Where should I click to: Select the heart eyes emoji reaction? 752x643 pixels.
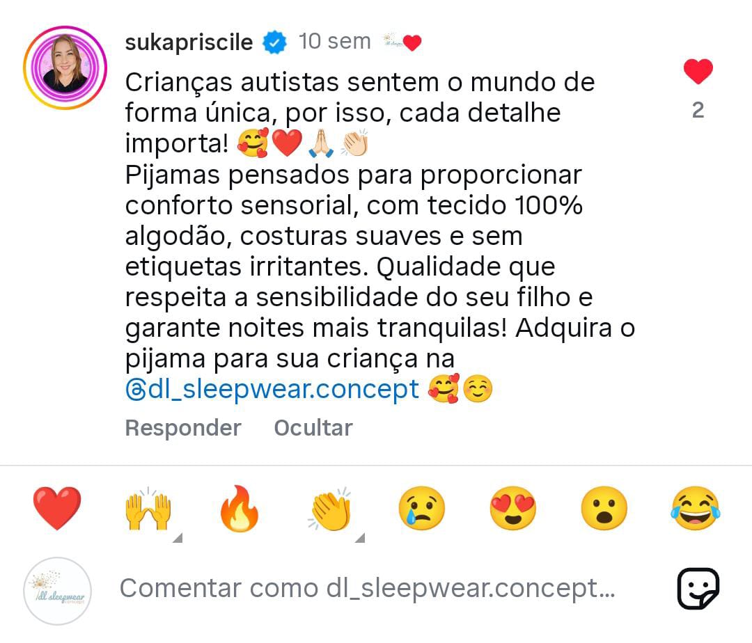click(512, 509)
